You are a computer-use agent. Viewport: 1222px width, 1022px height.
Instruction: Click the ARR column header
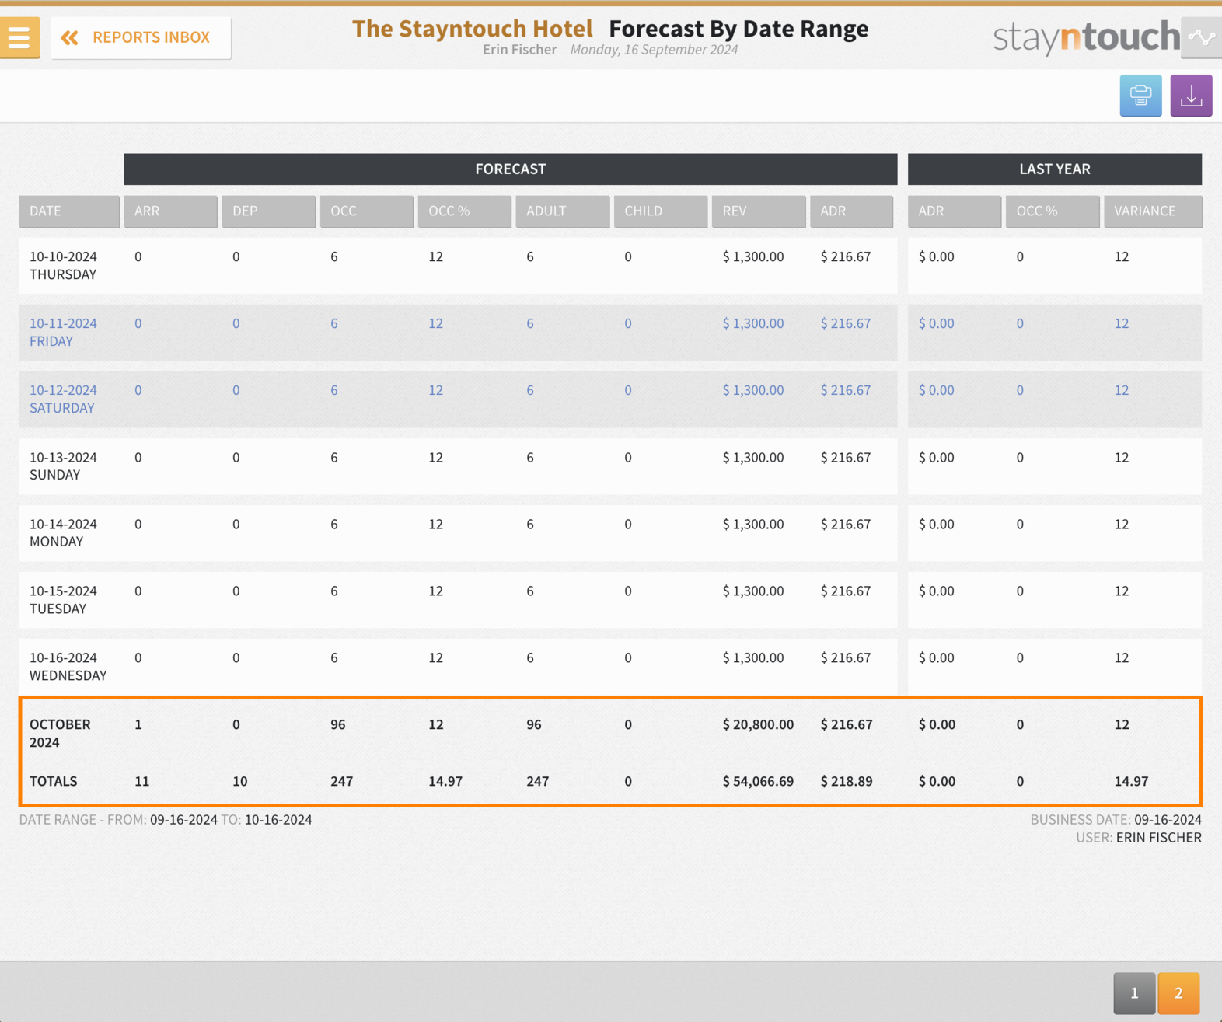(x=170, y=211)
